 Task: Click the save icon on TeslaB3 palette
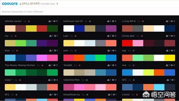pos(109,65)
